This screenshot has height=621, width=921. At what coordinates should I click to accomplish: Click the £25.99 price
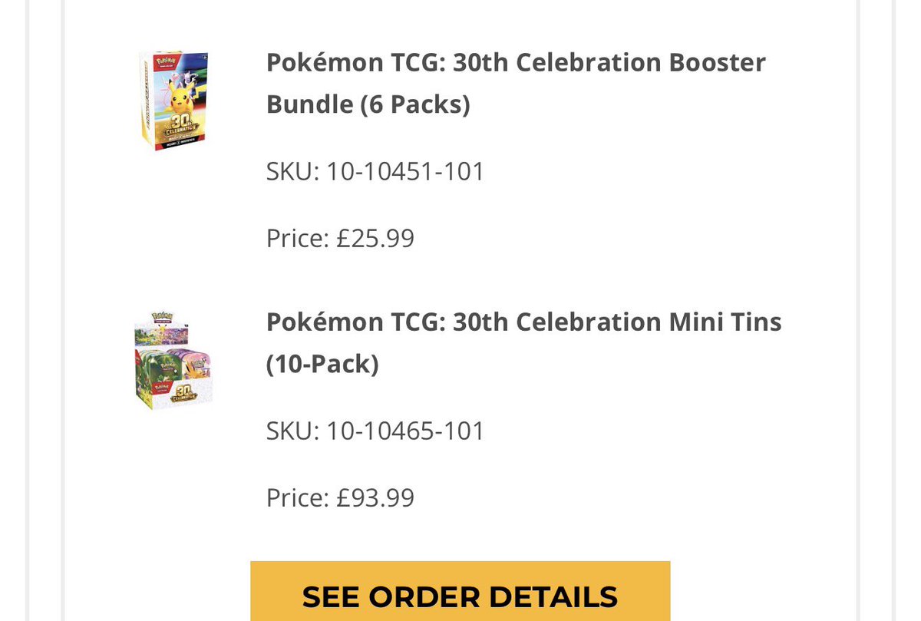click(x=375, y=238)
